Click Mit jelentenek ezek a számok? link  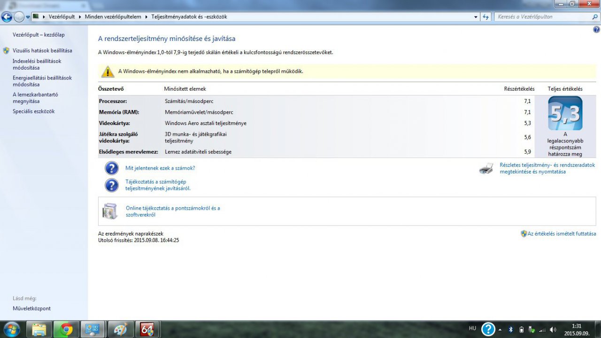tap(160, 168)
